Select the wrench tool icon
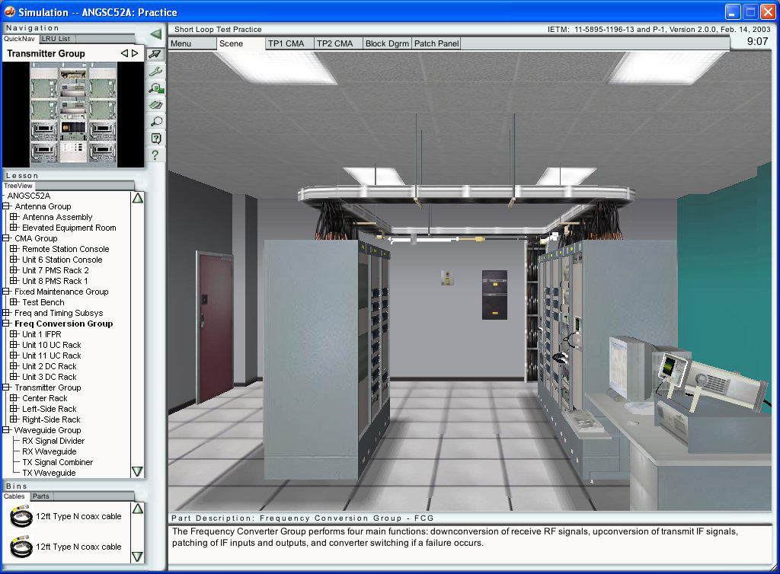The height and width of the screenshot is (574, 780). pyautogui.click(x=155, y=71)
